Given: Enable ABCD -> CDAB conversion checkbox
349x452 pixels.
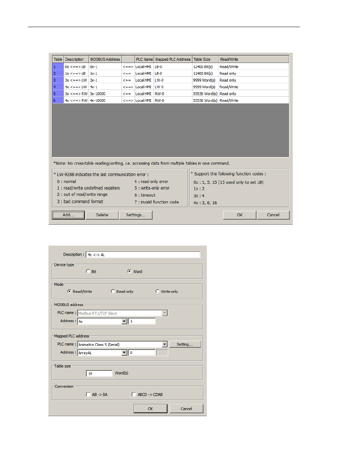Looking at the screenshot, I should [x=134, y=395].
